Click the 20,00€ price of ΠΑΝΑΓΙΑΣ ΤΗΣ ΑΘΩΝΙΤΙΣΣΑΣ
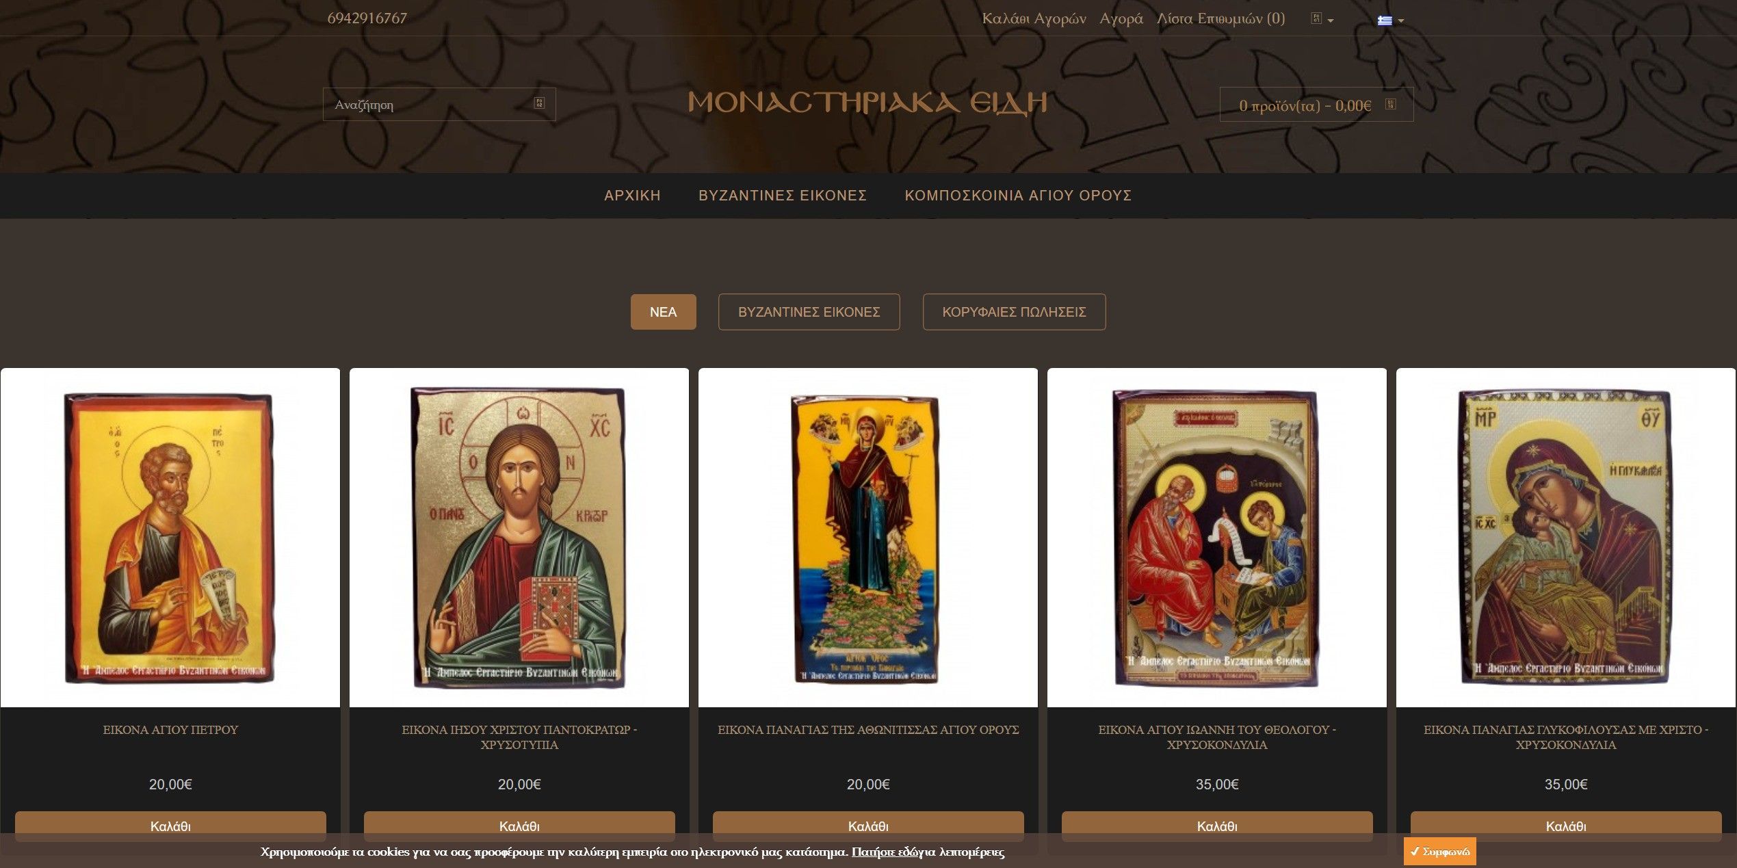The height and width of the screenshot is (868, 1737). pyautogui.click(x=868, y=785)
